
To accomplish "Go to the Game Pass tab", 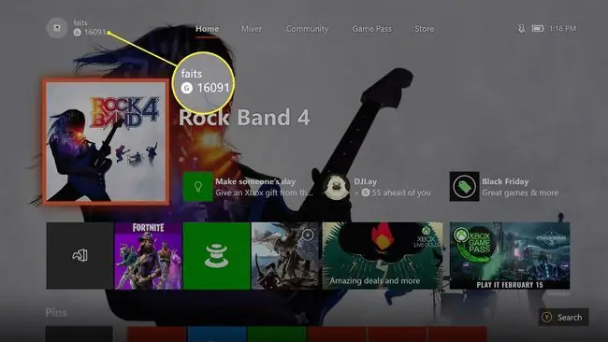I will click(372, 29).
